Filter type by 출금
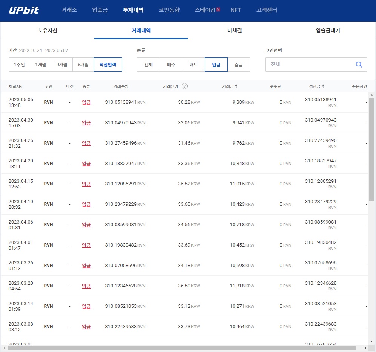Viewport: 376px width, 352px height. [239, 65]
